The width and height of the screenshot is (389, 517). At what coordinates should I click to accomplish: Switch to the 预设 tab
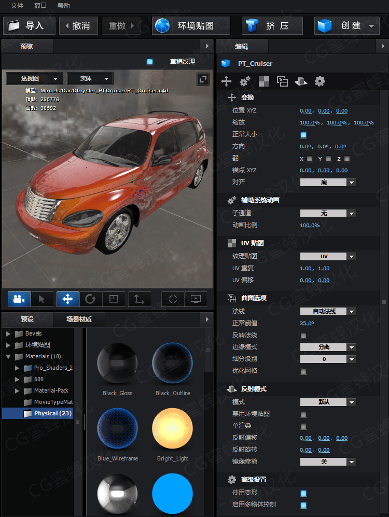pos(27,319)
